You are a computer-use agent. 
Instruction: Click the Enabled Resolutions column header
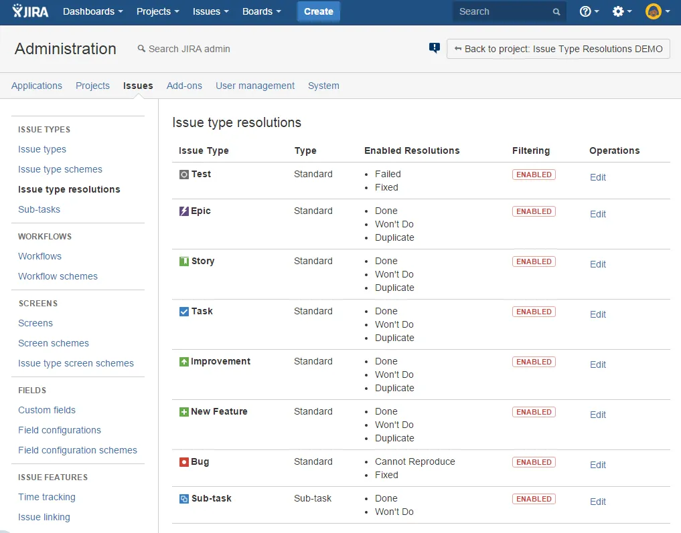pyautogui.click(x=412, y=150)
